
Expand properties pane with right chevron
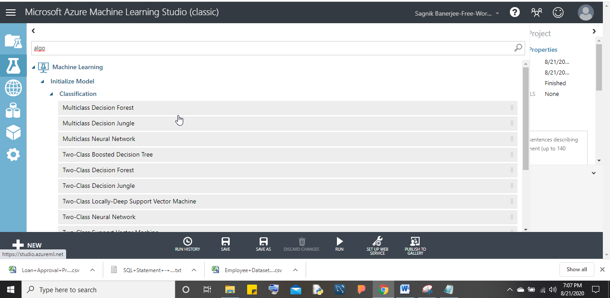594,31
